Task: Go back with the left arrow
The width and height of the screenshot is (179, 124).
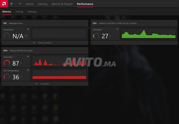Action: point(12,4)
